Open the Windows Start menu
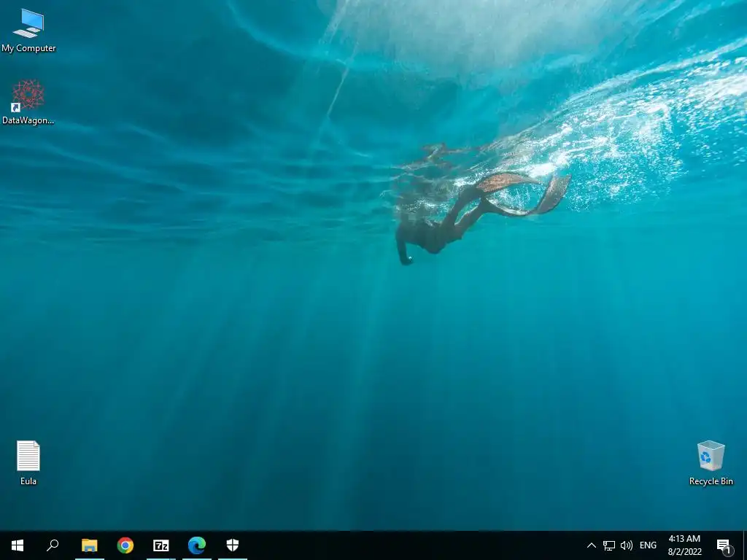The width and height of the screenshot is (747, 560). coord(18,545)
